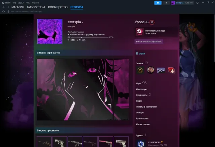The image size is (215, 147).
Task: Open the Инвентарь link
Action: pyautogui.click(x=141, y=89)
